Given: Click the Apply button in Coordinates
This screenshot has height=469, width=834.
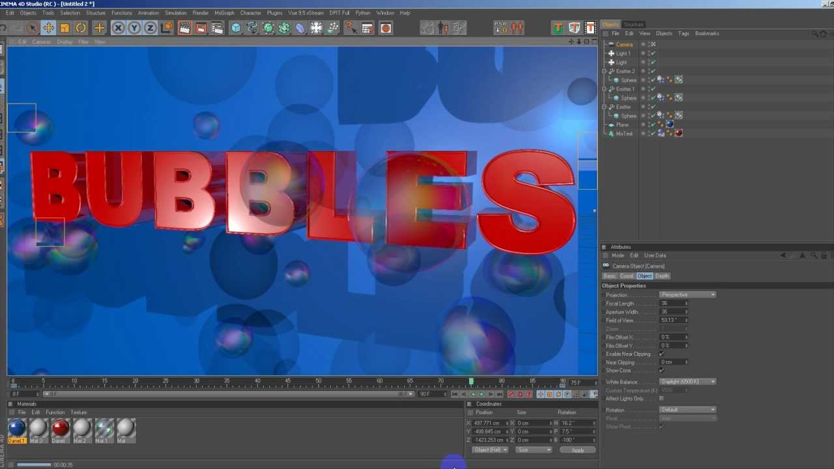Looking at the screenshot, I should [577, 449].
